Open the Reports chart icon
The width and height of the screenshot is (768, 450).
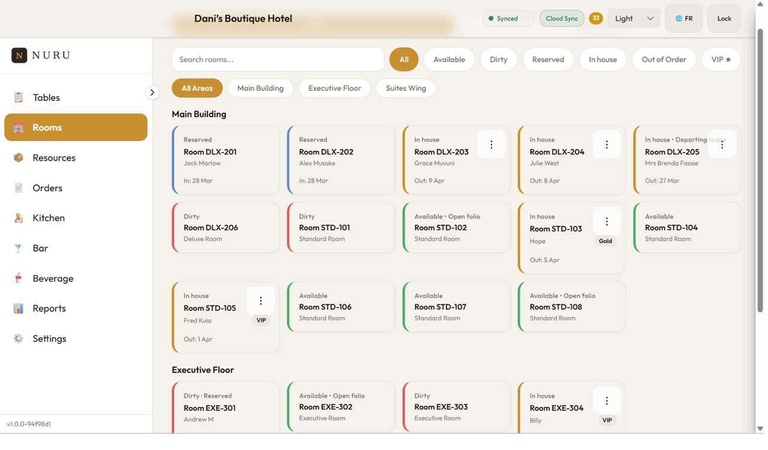(19, 308)
